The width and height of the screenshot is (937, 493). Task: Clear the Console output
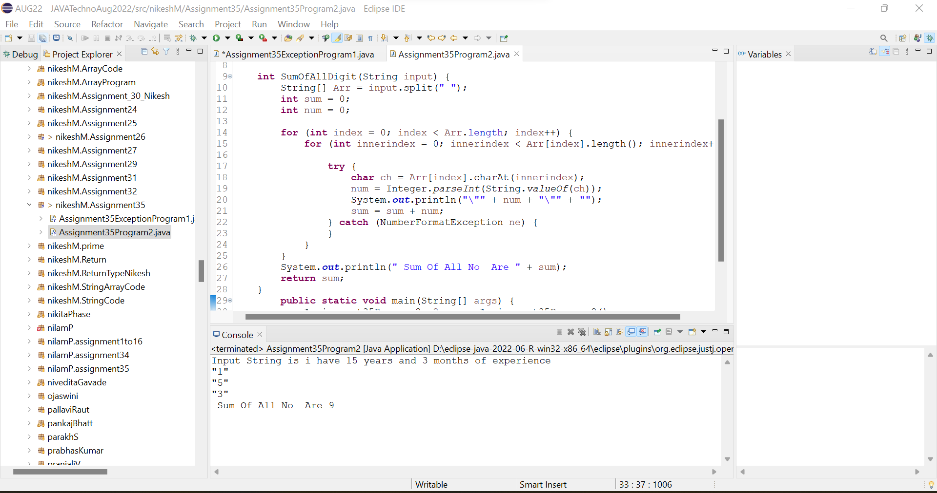click(x=597, y=332)
